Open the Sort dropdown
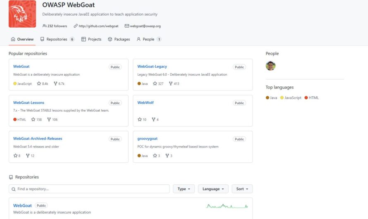 [x=242, y=189]
